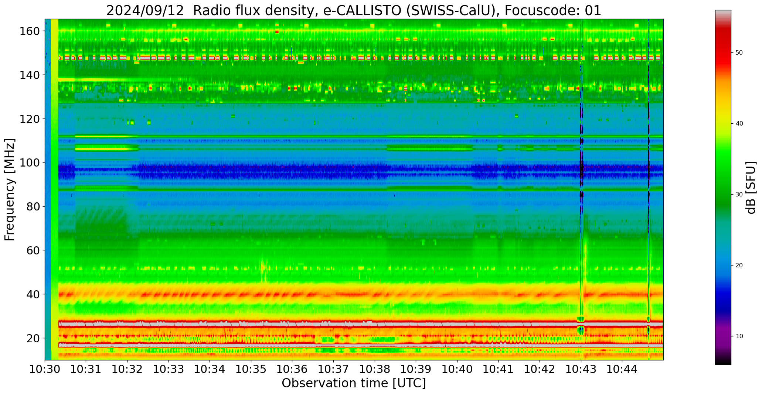Click the 10:37 time tick label
Screen dimensions: 762x394
333,369
